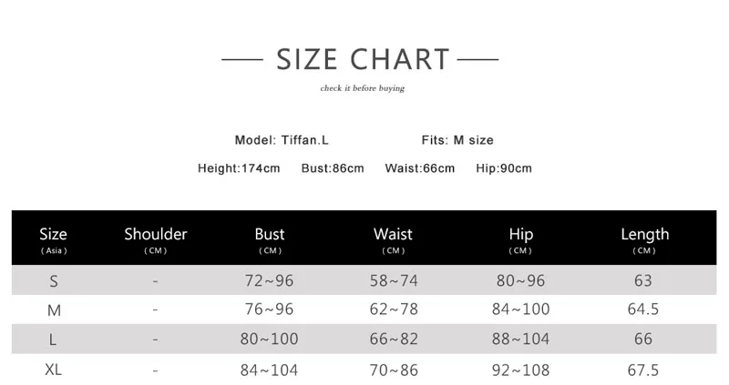Click the Bust:86cm model measurement
Screen dimensions: 729x385
pos(333,168)
